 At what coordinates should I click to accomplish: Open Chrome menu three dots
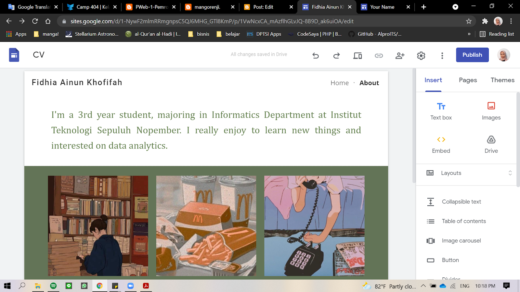511,21
